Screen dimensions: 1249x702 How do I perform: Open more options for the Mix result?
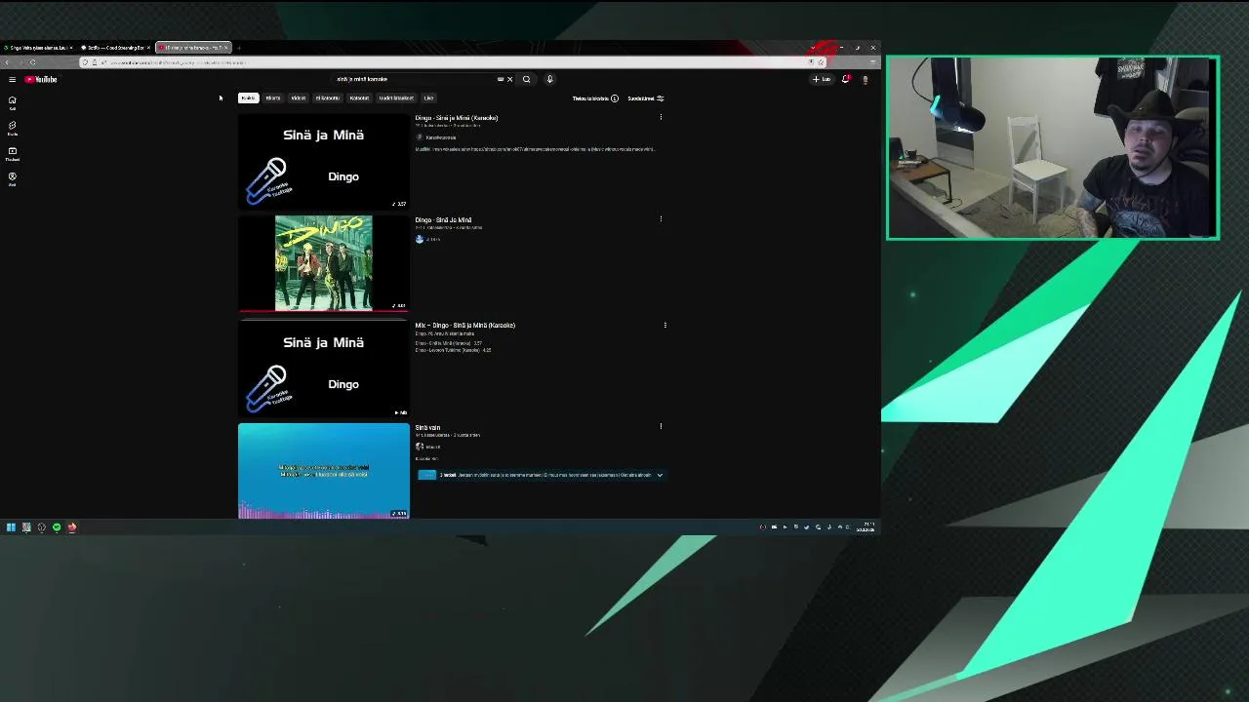pos(665,326)
